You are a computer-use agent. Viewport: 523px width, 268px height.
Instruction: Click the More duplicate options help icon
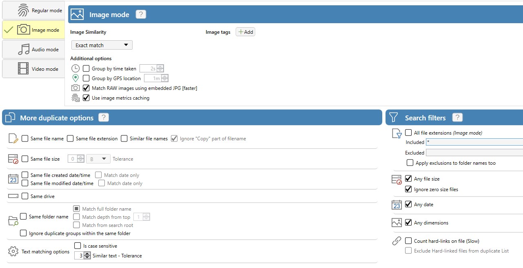tap(104, 118)
